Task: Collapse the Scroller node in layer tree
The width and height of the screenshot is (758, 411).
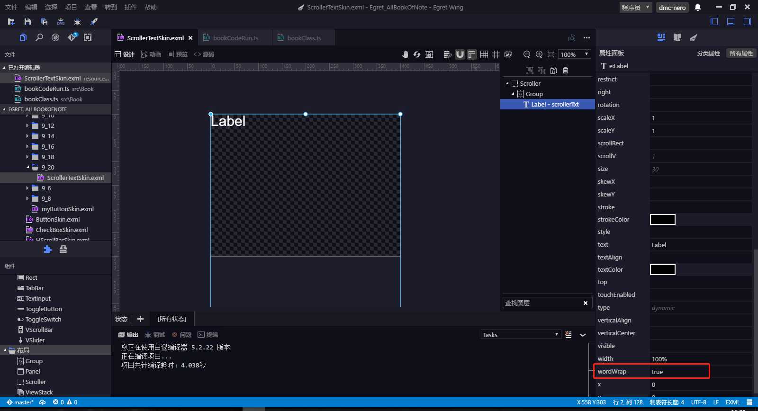Action: point(507,84)
